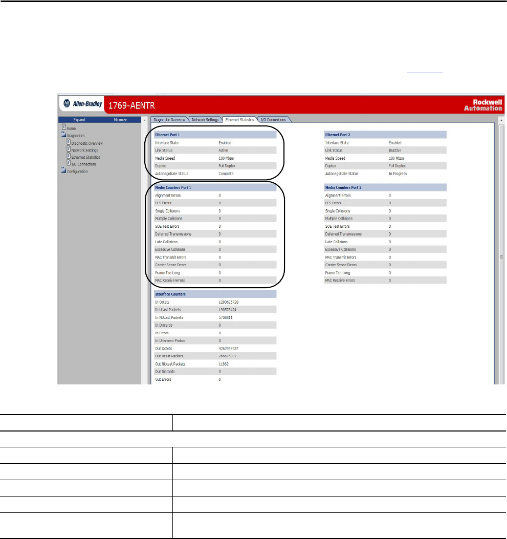Click the Network Settings page icon in tree
507x539 pixels.
pyautogui.click(x=69, y=149)
